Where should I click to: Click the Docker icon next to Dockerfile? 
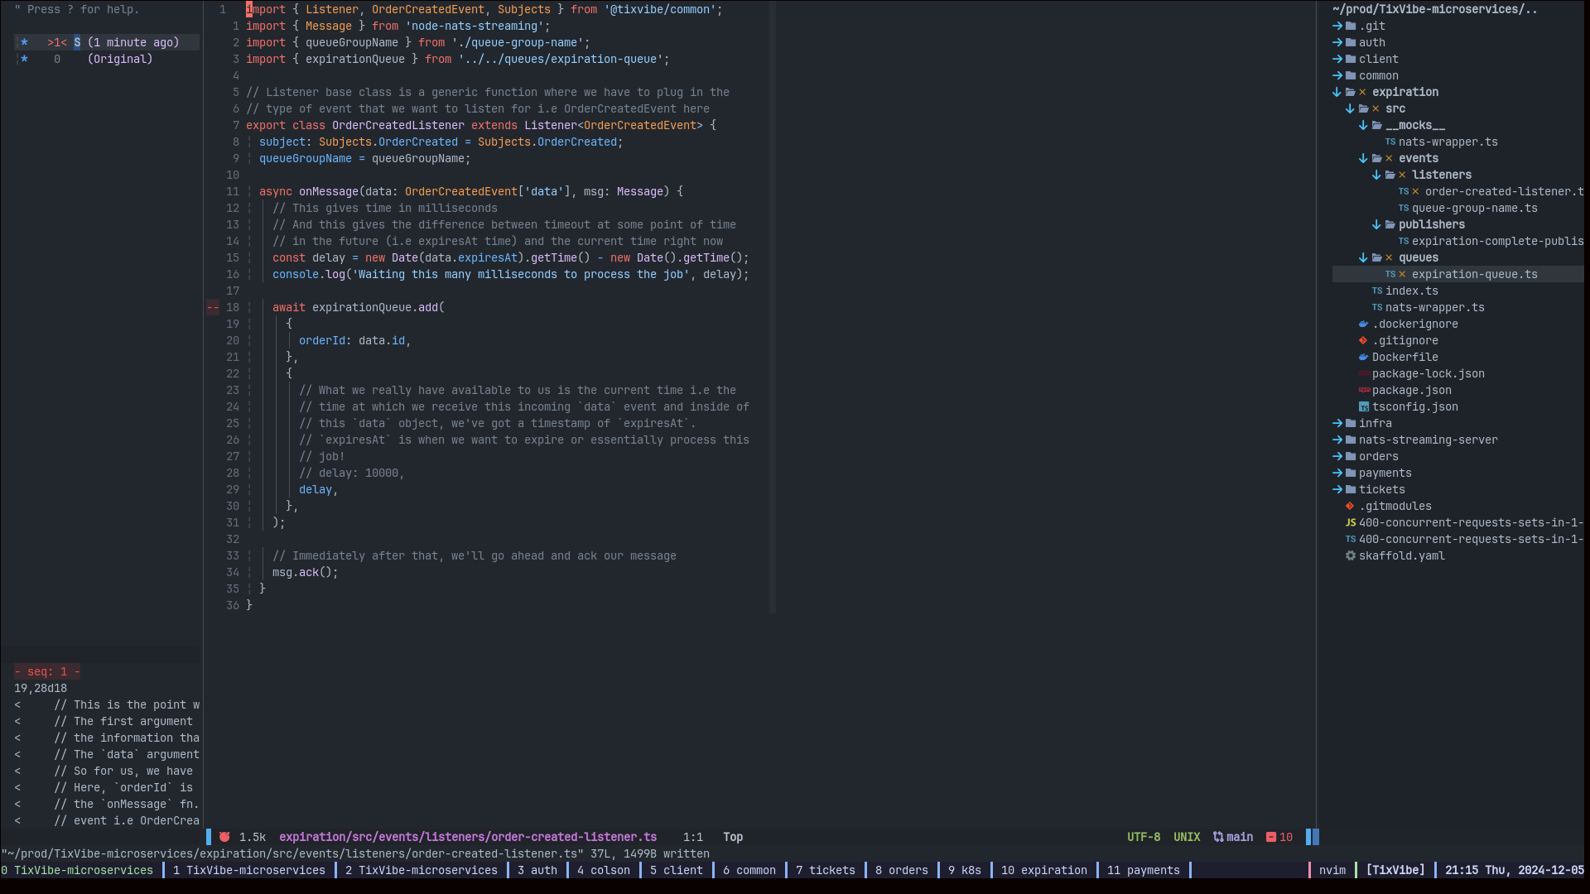[x=1363, y=357]
